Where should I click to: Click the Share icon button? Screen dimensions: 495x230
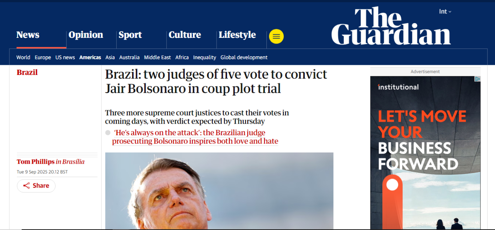pos(36,185)
